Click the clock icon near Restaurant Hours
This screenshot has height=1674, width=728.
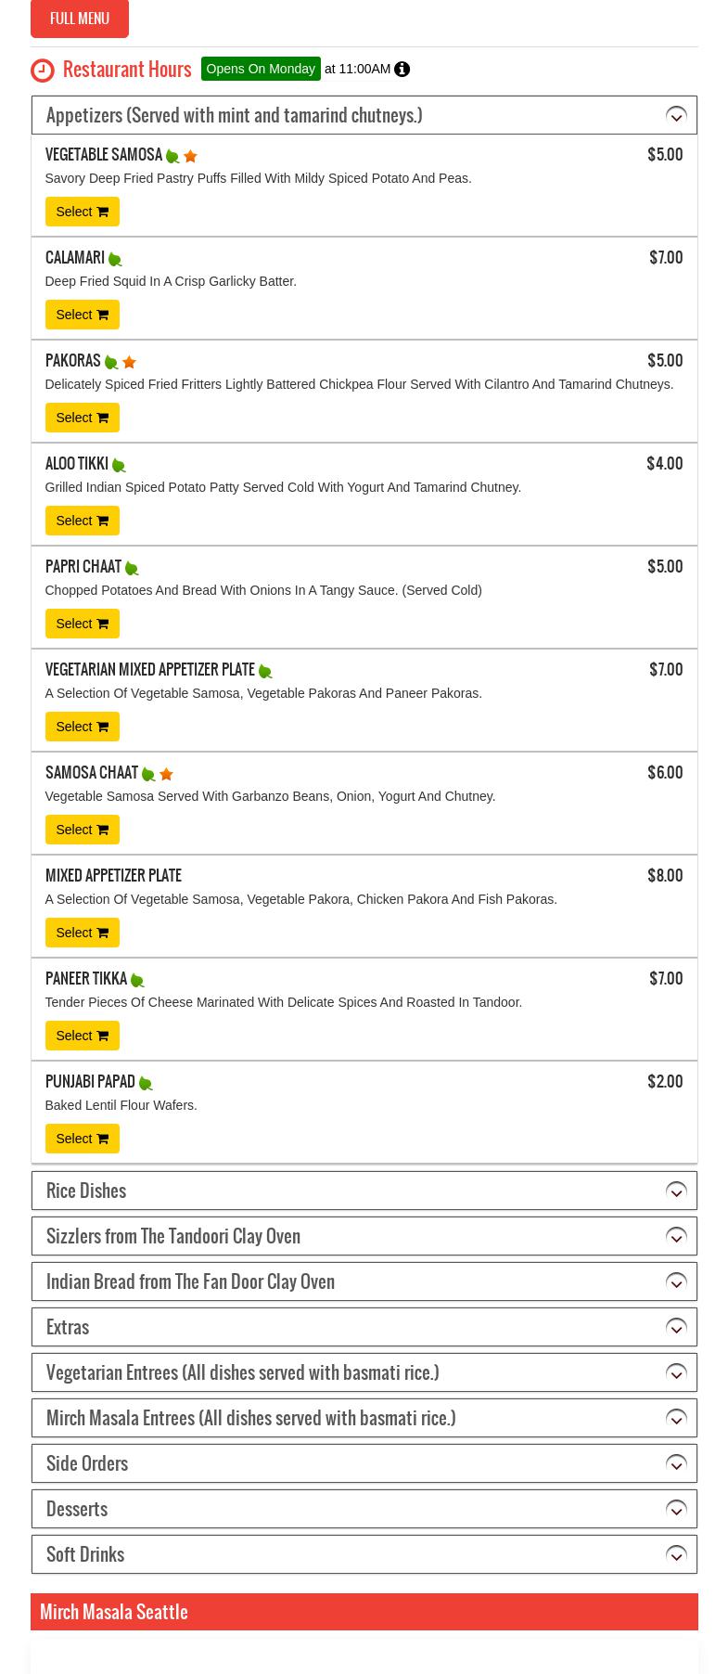point(43,71)
